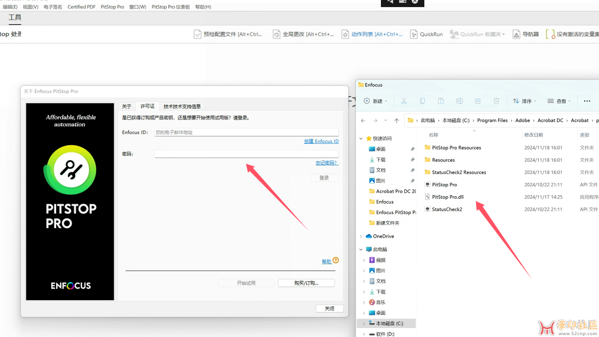Open Acrobat Pro DC folder in sidebar
Screen dimensions: 599x337
pyautogui.click(x=392, y=191)
